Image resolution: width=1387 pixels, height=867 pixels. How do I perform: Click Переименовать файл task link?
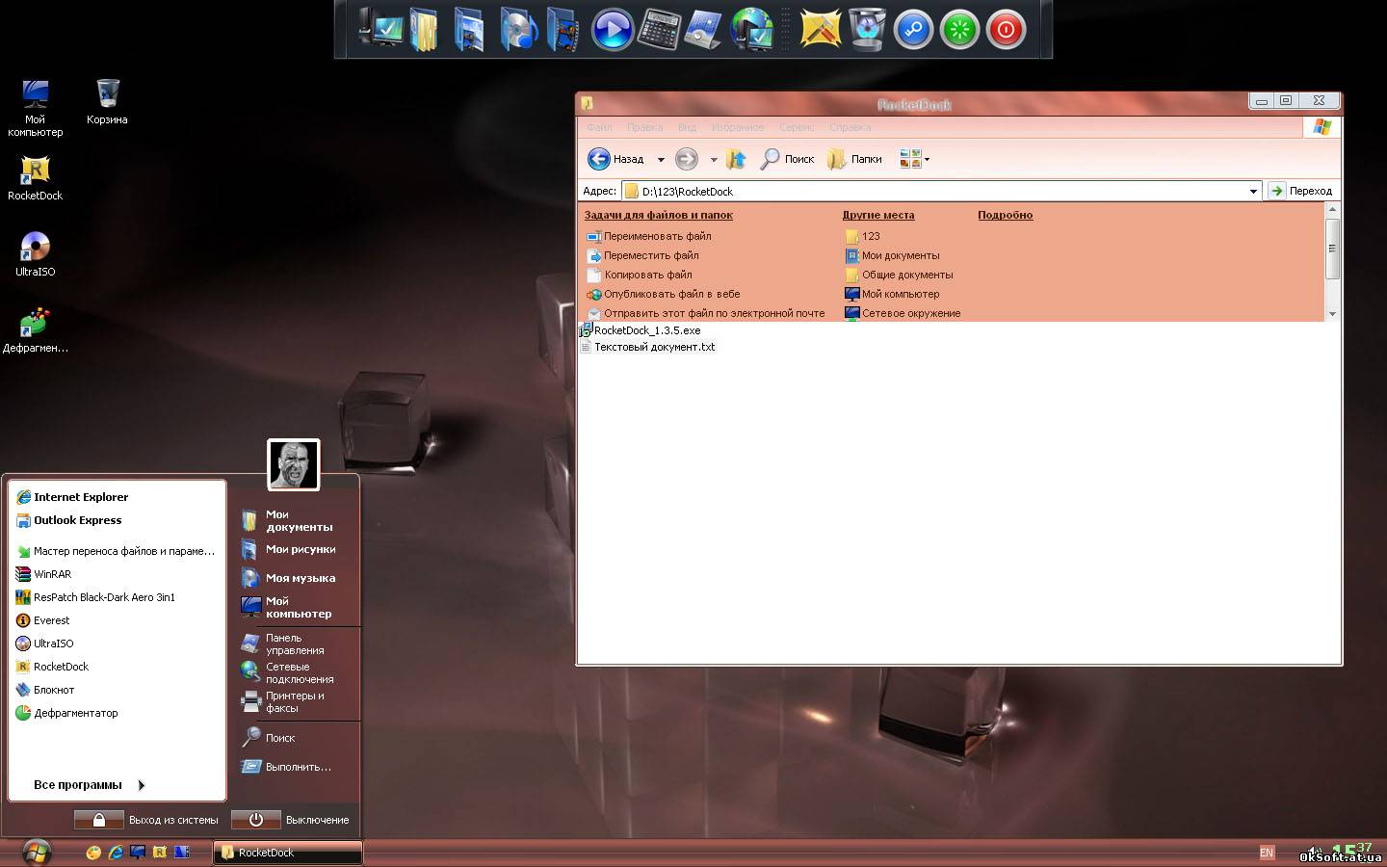point(648,236)
